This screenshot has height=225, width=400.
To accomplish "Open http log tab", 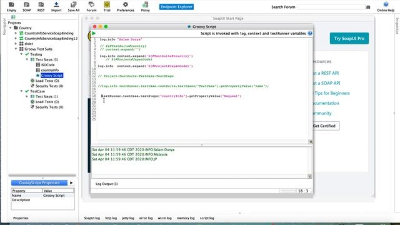I will click(x=111, y=218).
